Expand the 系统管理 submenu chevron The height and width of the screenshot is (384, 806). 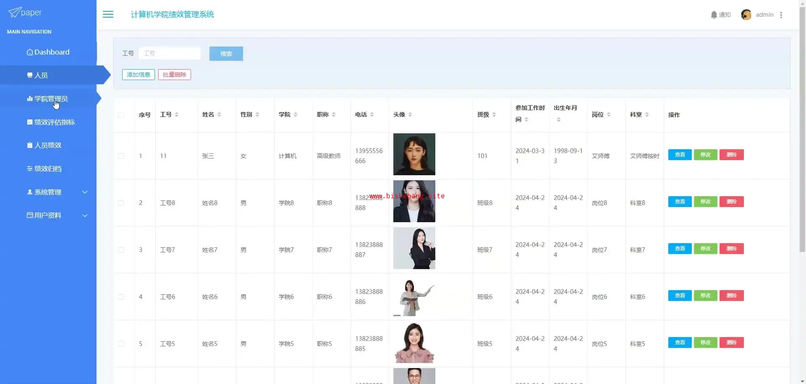click(x=85, y=192)
